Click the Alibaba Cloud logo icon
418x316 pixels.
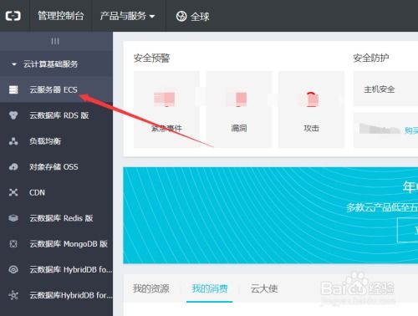[x=13, y=16]
